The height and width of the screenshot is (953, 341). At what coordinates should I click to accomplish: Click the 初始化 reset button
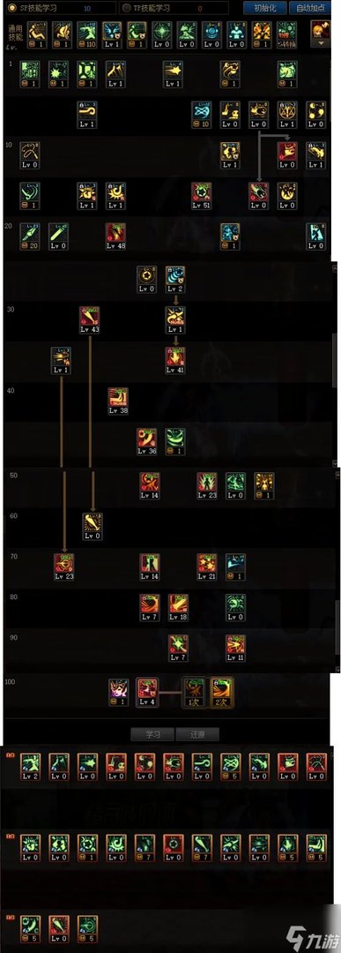[x=264, y=8]
